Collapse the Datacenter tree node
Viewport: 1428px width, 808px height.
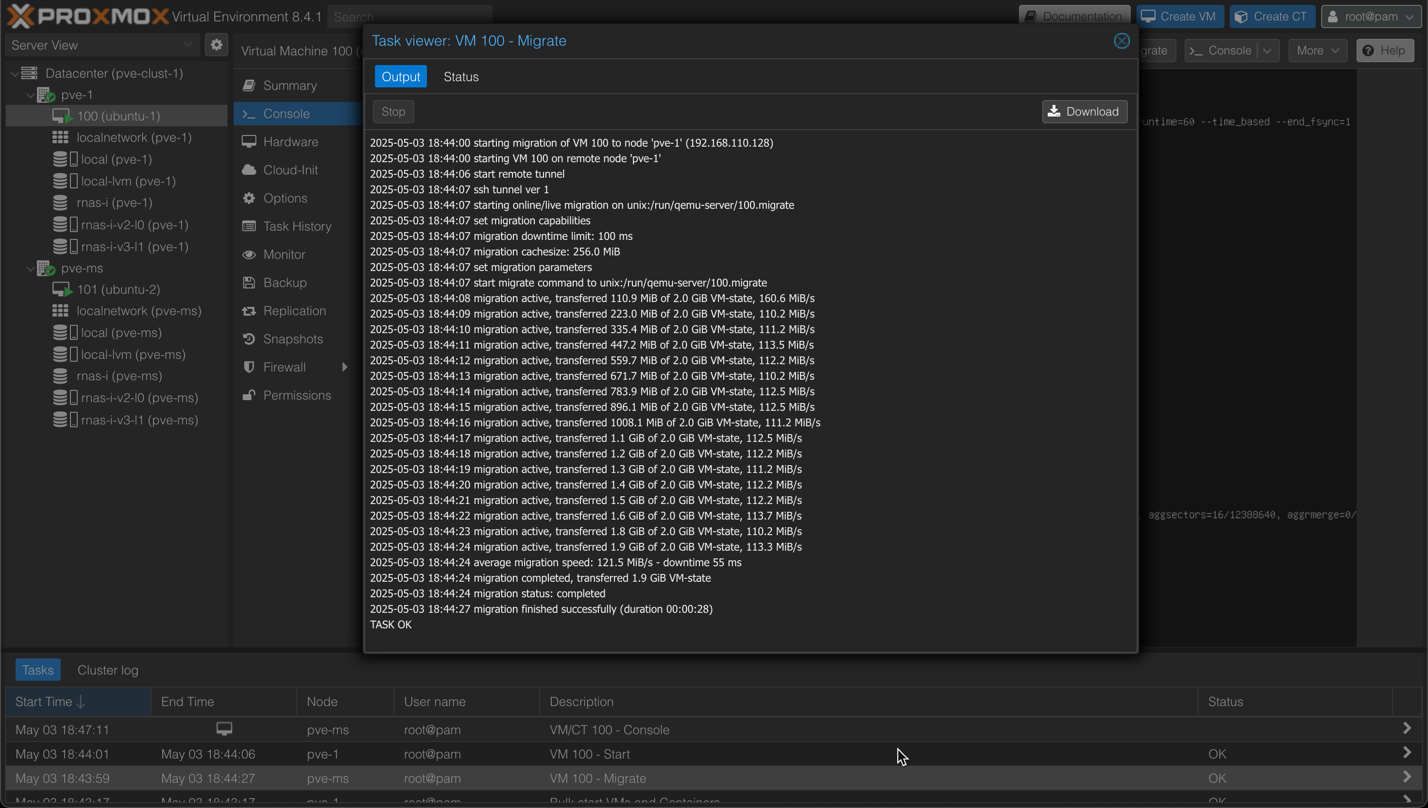[x=15, y=73]
